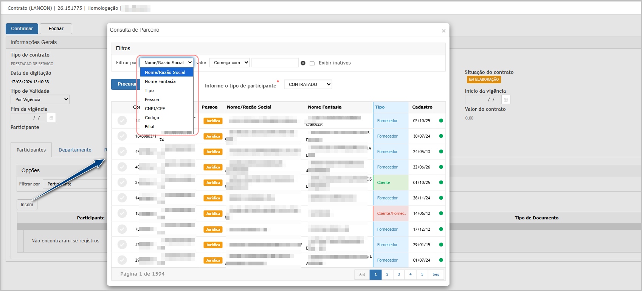Click green status dot for 26/11/24 row
642x291 pixels.
pyautogui.click(x=441, y=198)
